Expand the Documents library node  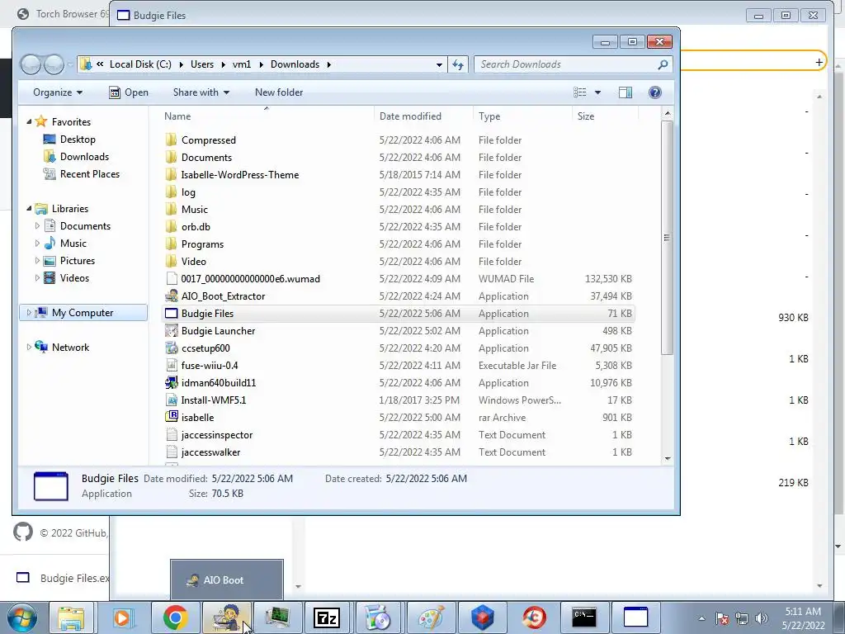[x=37, y=226]
